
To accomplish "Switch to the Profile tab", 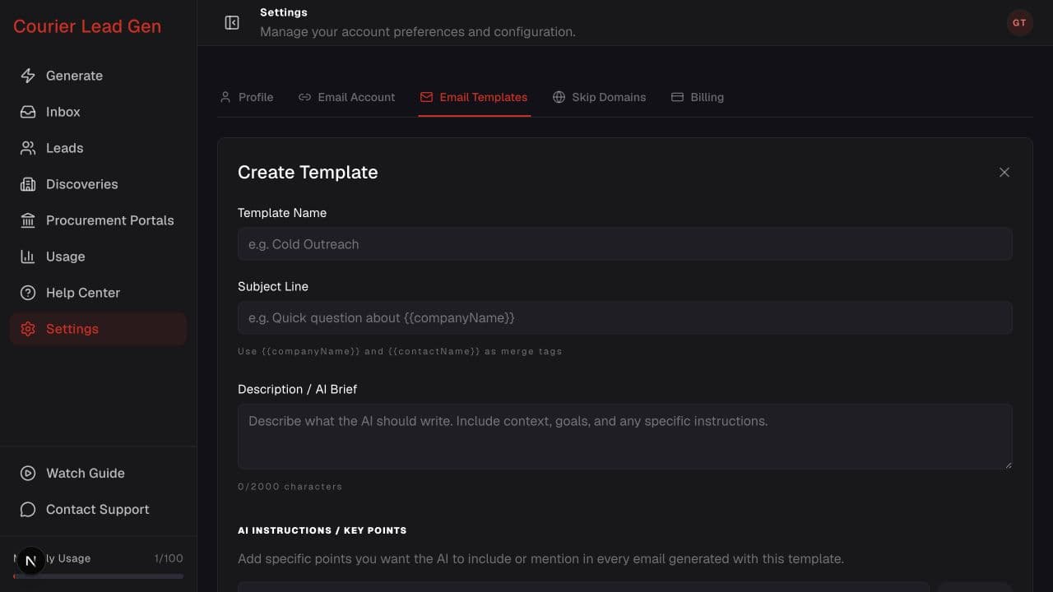I will click(247, 97).
